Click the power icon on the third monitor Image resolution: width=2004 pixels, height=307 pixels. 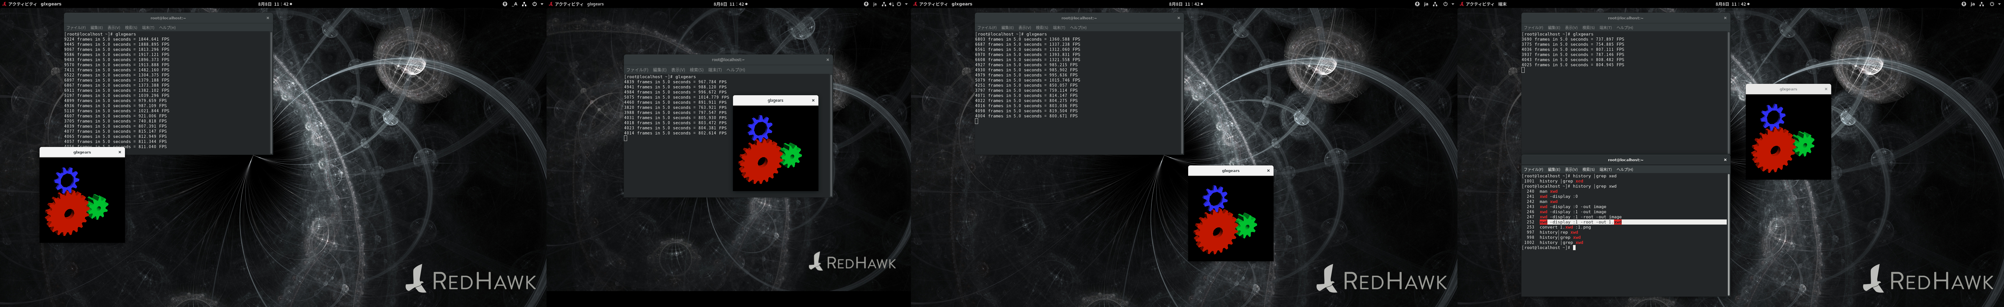(x=1445, y=4)
